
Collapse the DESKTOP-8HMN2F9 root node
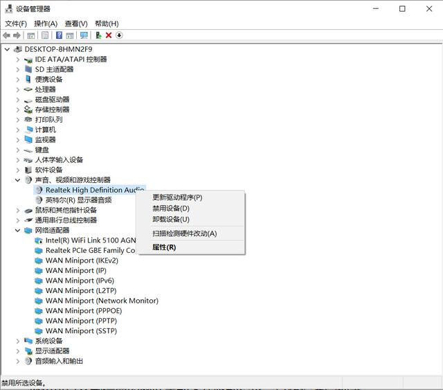pos(8,49)
